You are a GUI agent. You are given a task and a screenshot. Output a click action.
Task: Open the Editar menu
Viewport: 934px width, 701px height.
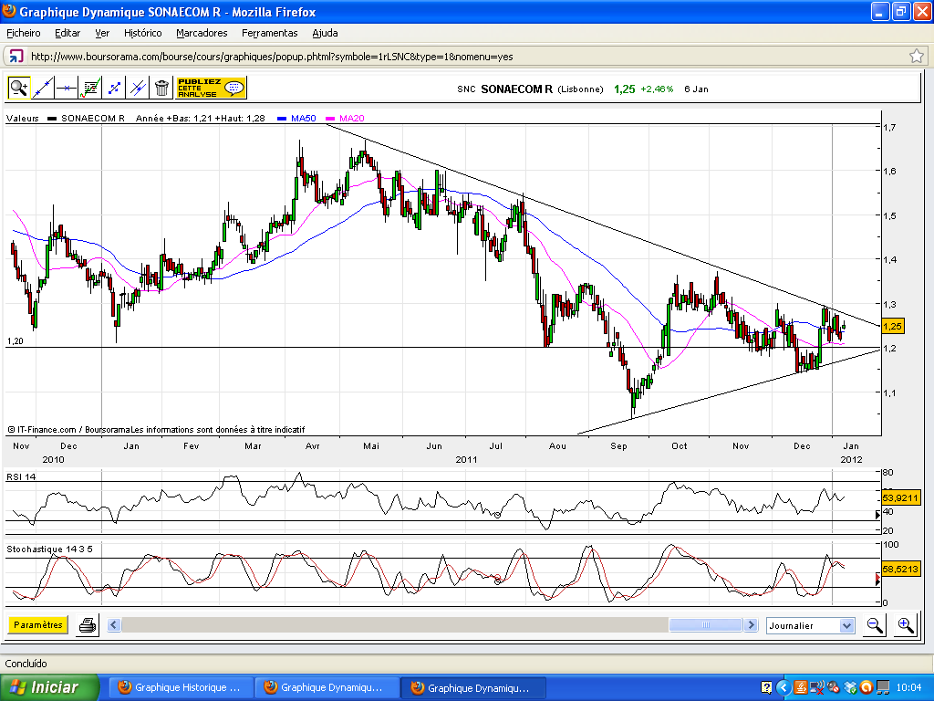67,33
